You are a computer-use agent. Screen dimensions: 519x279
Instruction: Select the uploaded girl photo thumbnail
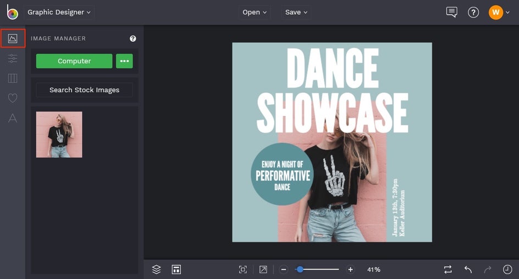[x=59, y=135]
